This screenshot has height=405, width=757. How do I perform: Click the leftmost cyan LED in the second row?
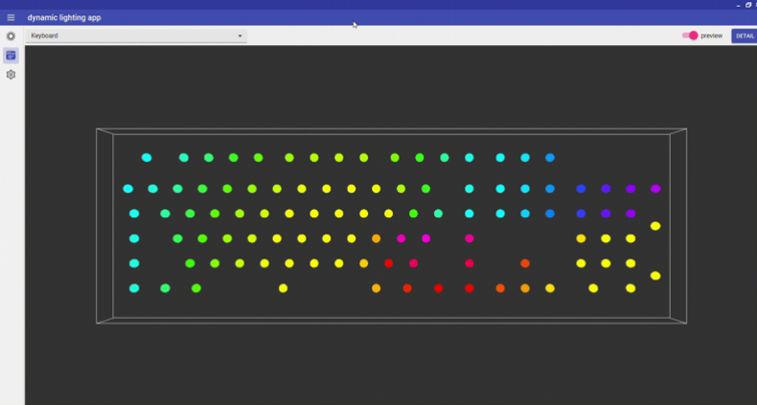128,190
